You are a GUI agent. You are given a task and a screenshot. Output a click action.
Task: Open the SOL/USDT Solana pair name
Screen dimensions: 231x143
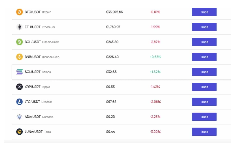pyautogui.click(x=38, y=72)
